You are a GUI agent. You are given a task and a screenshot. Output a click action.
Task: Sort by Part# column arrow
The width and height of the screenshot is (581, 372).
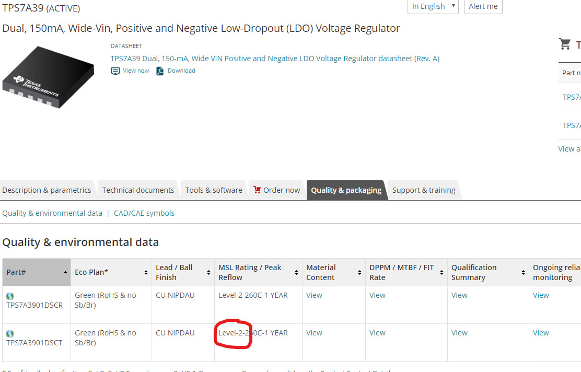(x=66, y=272)
